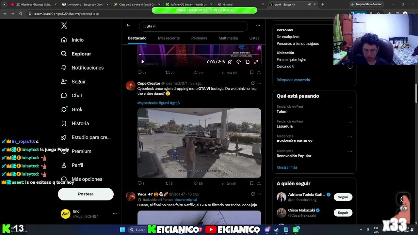Image resolution: width=418 pixels, height=235 pixels.
Task: Open Historia in the sidebar
Action: point(75,123)
